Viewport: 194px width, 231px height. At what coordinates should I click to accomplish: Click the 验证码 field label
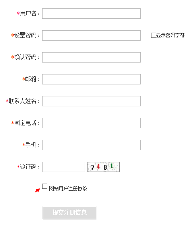point(28,167)
